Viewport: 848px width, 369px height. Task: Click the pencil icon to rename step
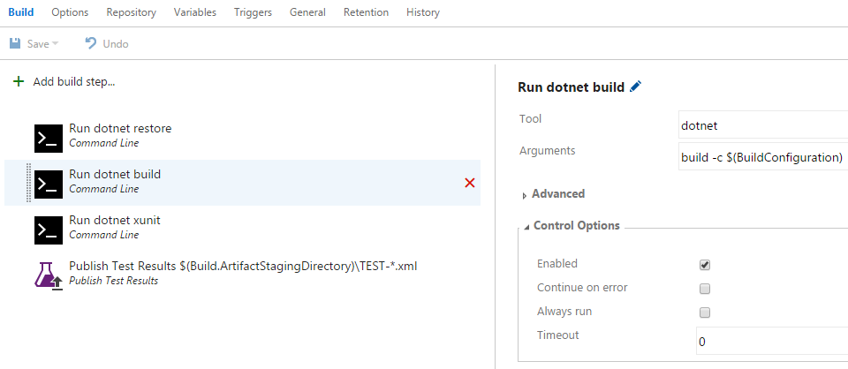(636, 87)
